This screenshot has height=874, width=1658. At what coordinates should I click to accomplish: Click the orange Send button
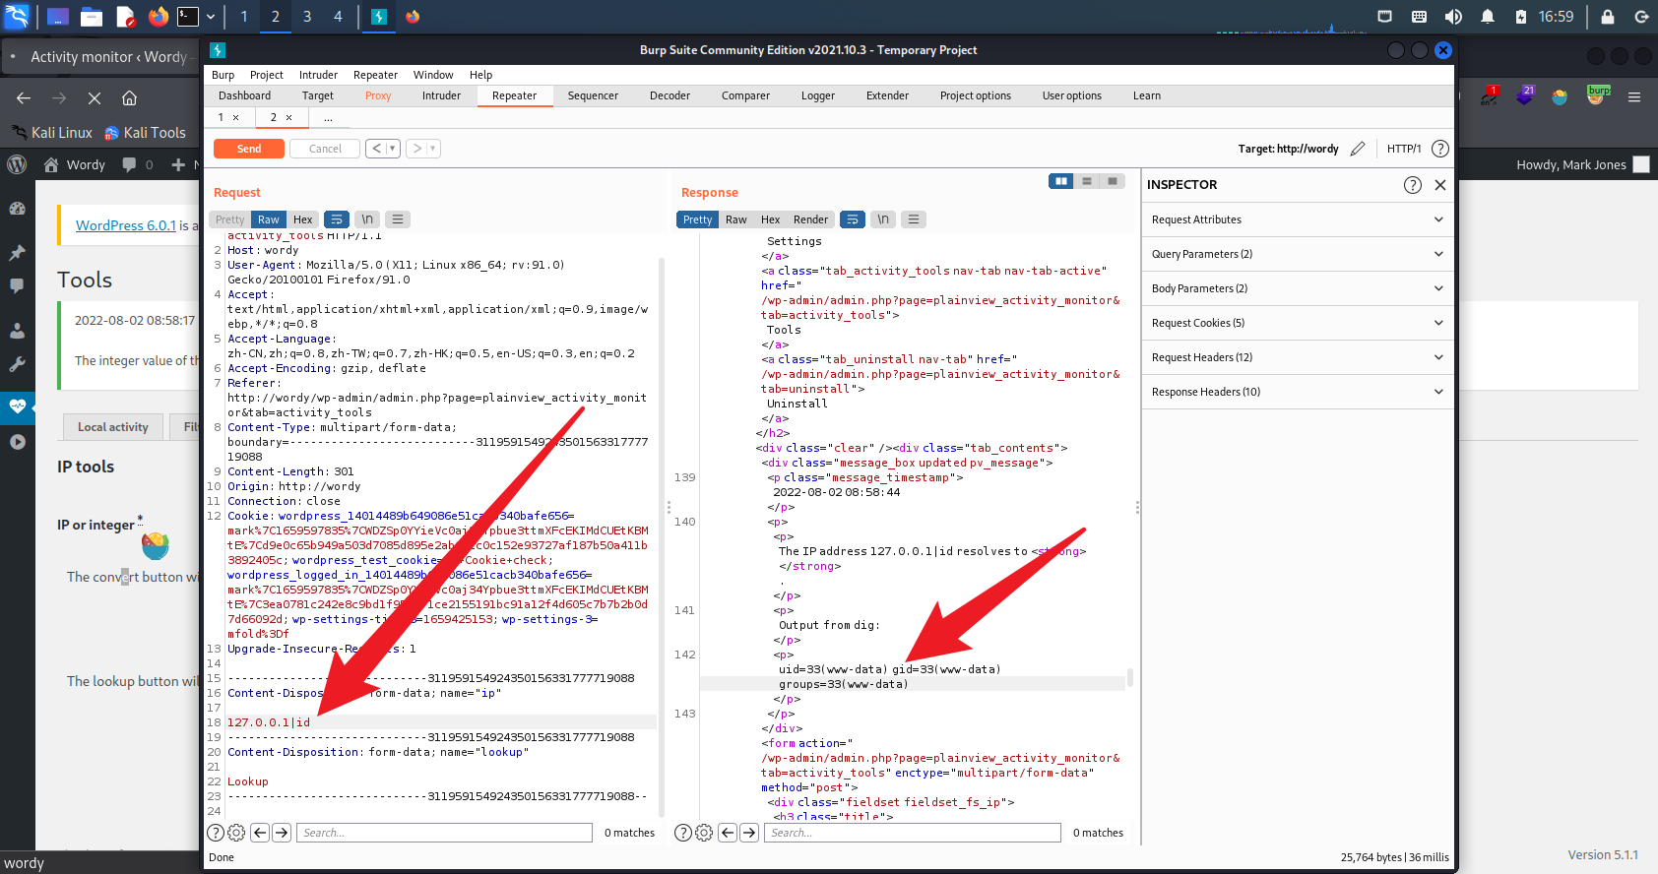pos(249,149)
